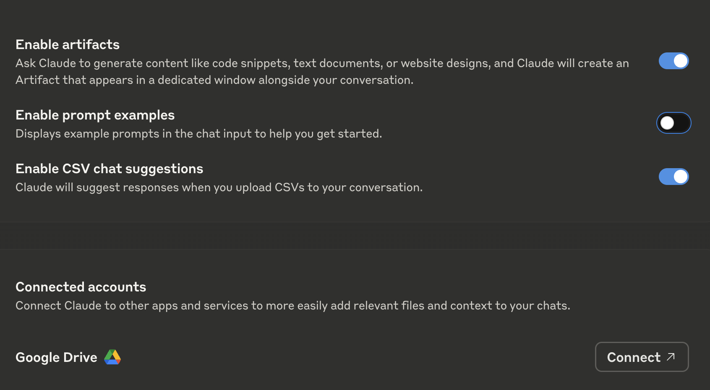Click the white knob of the CSV toggle

pos(680,177)
